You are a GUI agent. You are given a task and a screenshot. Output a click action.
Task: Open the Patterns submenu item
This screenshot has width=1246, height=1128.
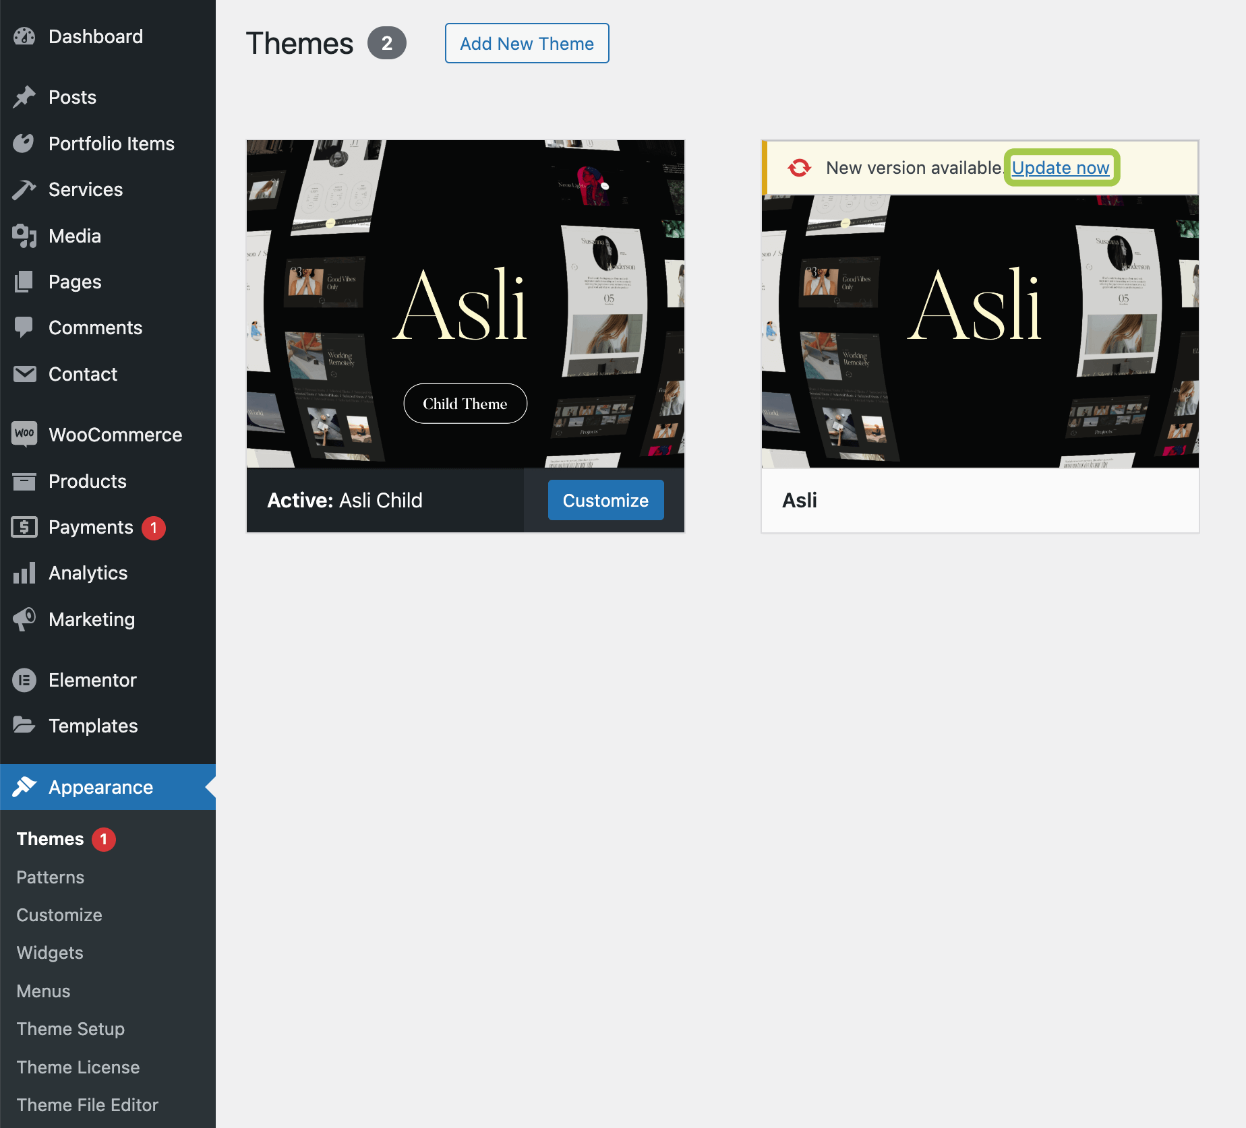pyautogui.click(x=51, y=877)
